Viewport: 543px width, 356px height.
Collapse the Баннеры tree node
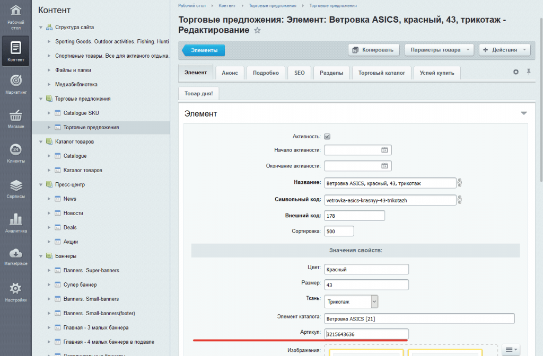coord(41,256)
